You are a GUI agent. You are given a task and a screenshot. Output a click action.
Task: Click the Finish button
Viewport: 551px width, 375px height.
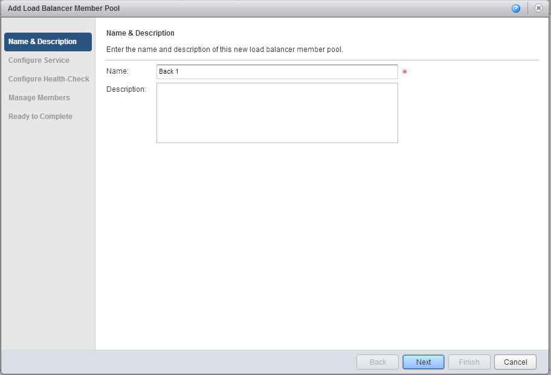(x=469, y=362)
